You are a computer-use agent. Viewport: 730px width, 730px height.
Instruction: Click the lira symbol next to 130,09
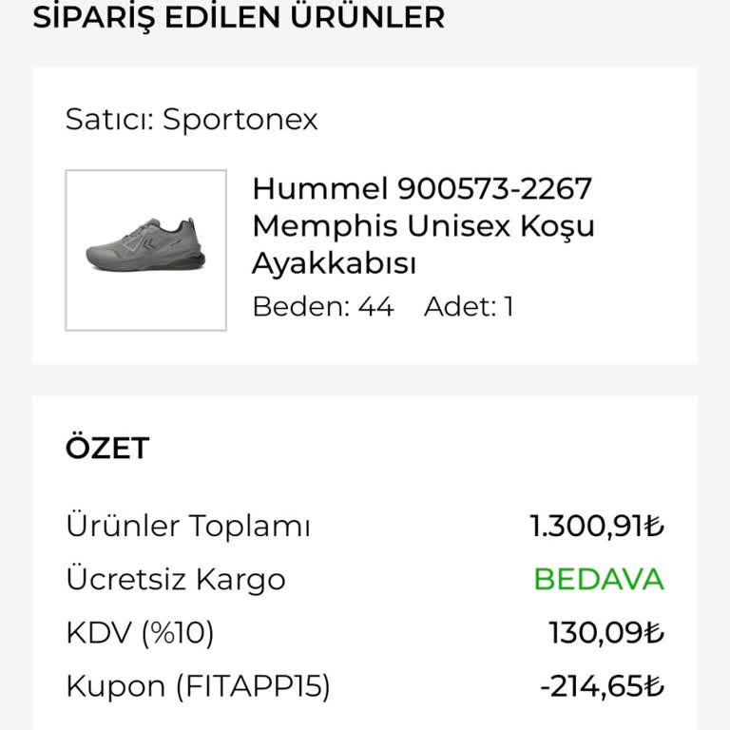[655, 632]
